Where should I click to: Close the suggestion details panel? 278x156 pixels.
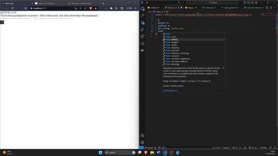pos(223,68)
